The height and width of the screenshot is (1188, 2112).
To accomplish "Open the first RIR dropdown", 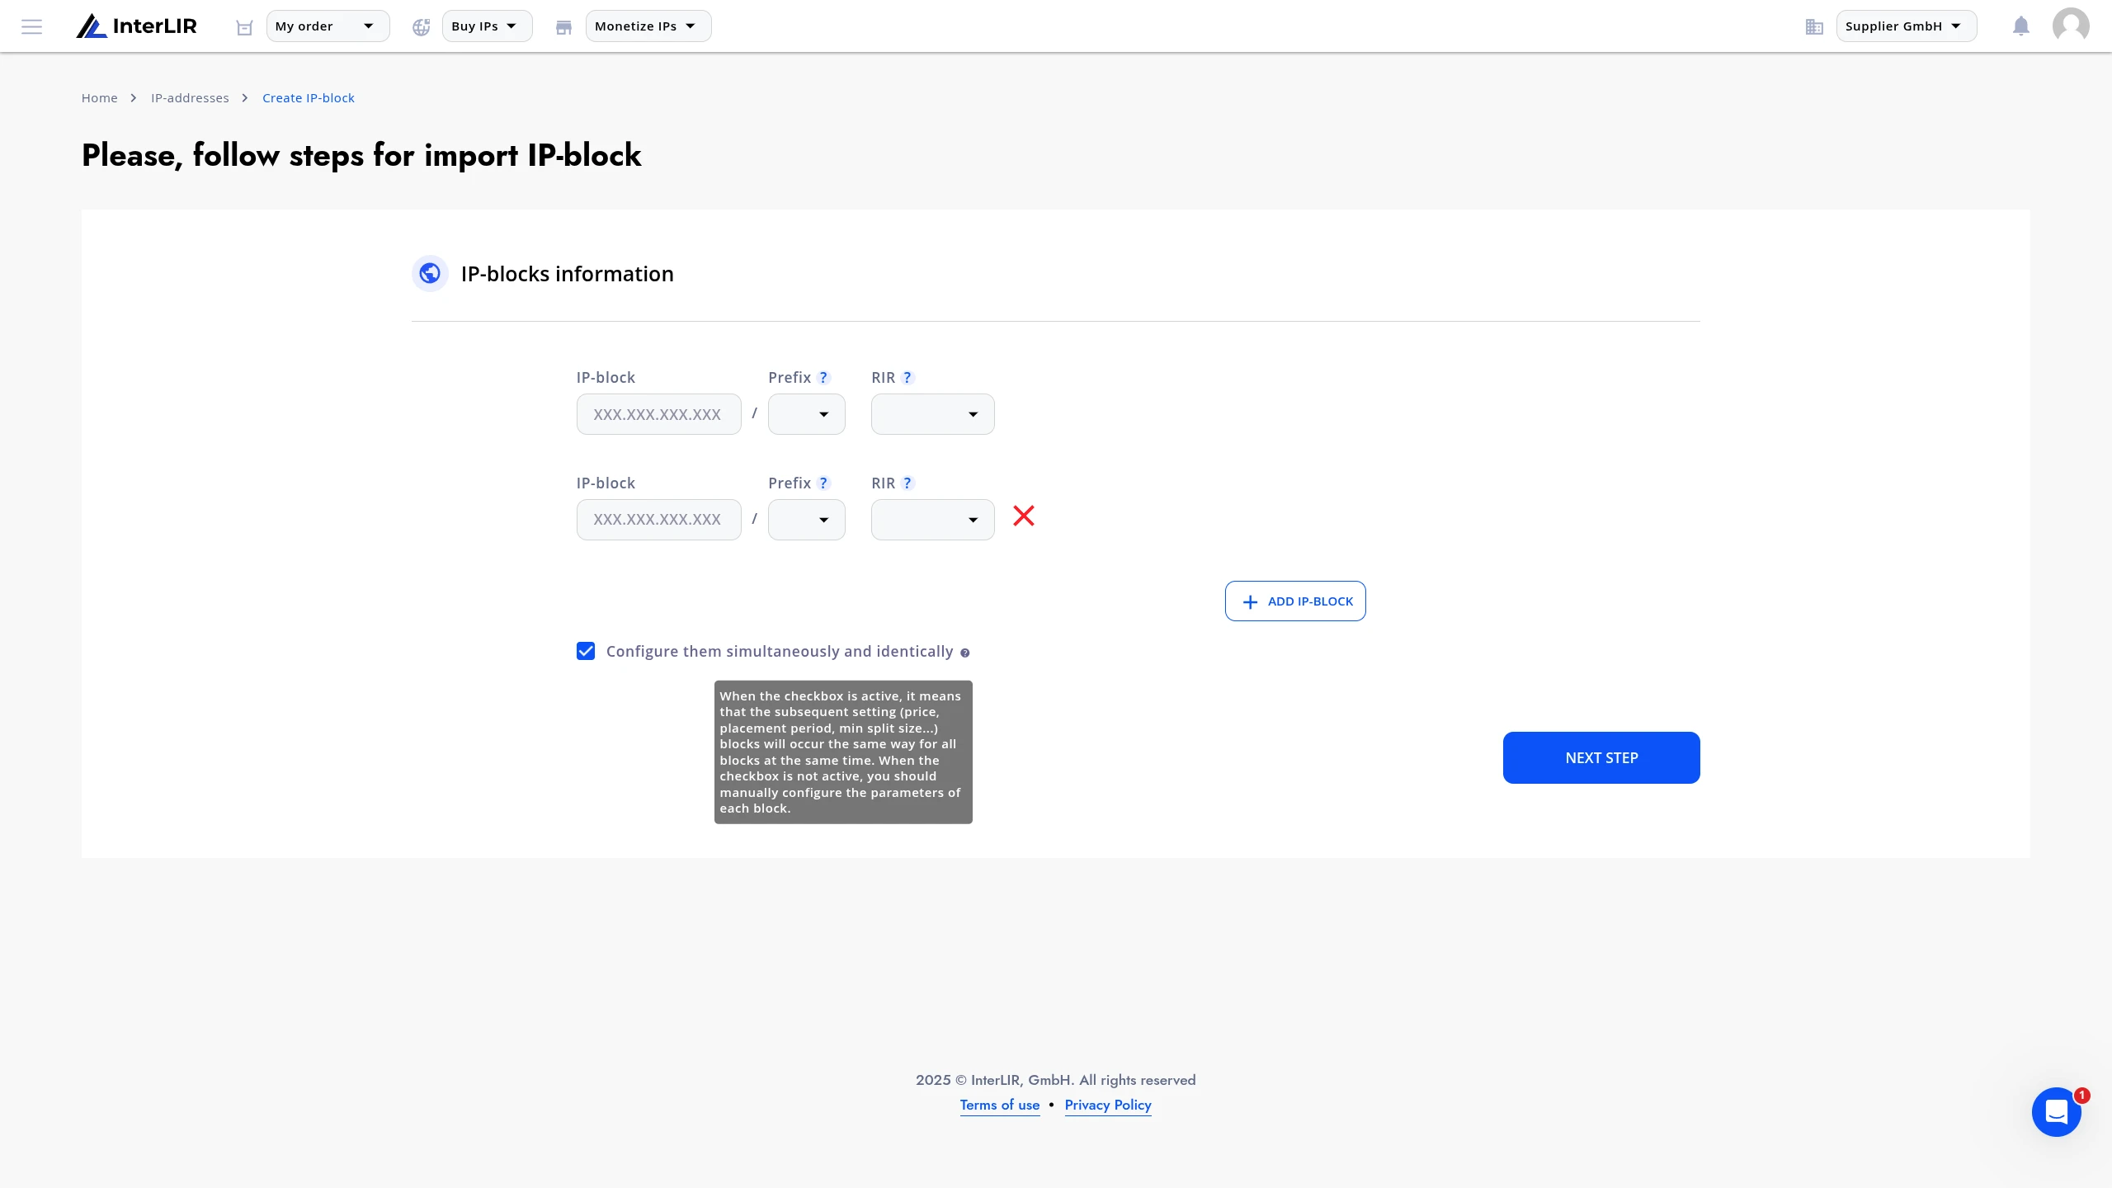I will coord(932,414).
